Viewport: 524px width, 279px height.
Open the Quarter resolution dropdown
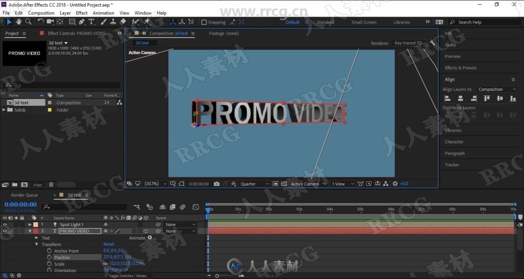click(255, 184)
